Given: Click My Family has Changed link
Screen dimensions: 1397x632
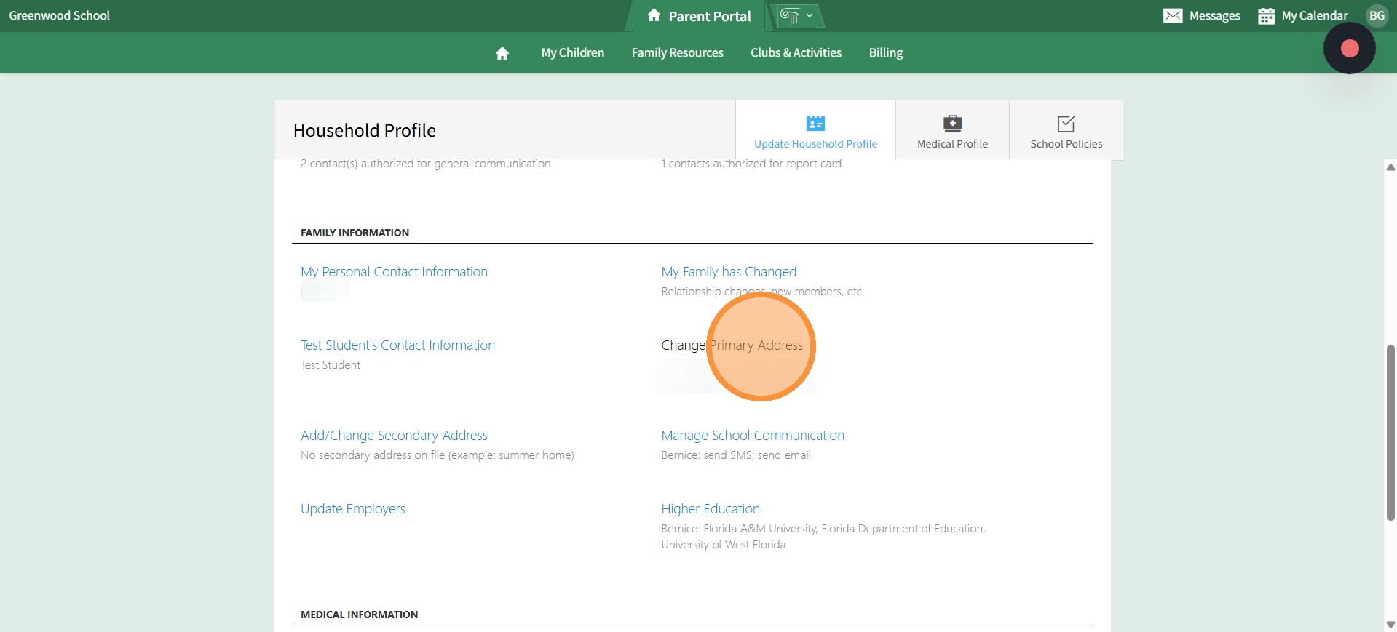Looking at the screenshot, I should (729, 272).
